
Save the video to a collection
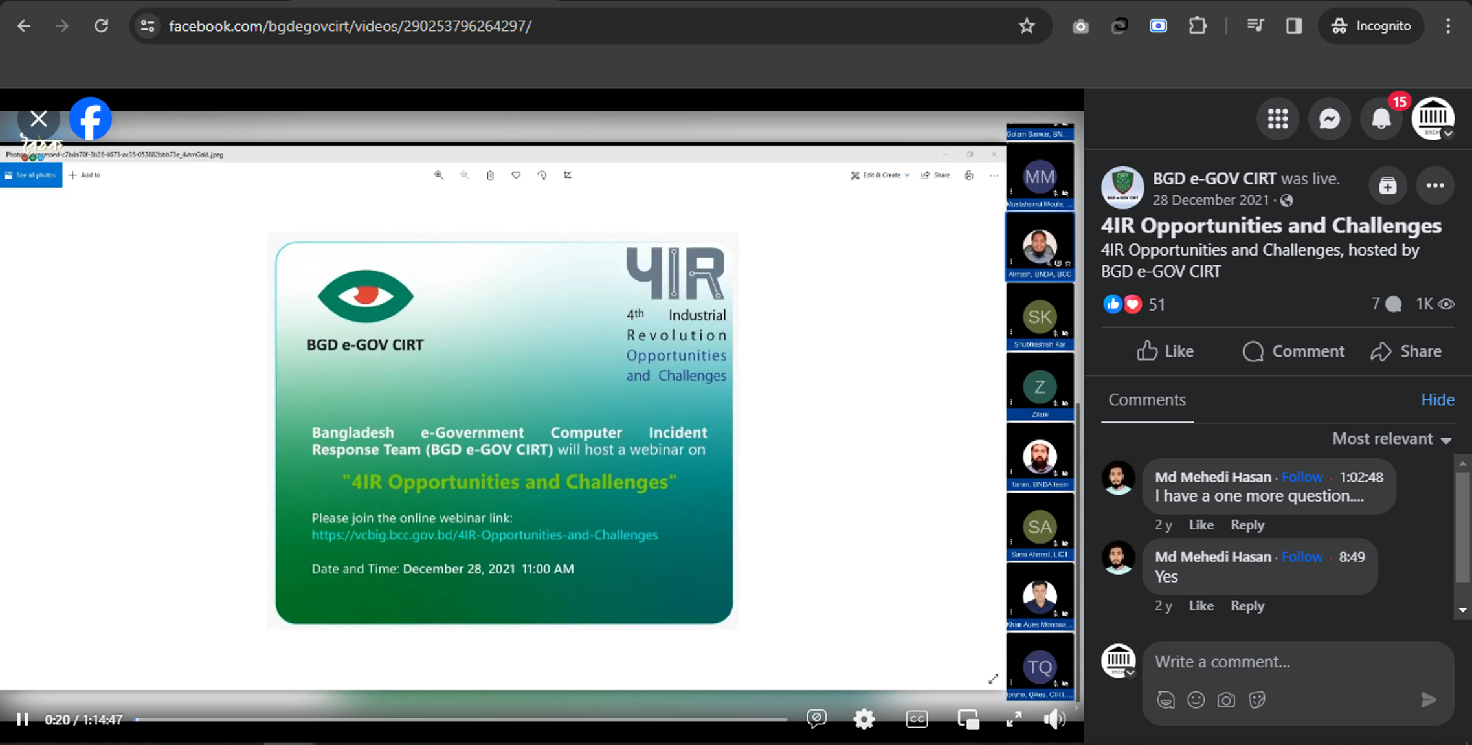[x=1387, y=186]
